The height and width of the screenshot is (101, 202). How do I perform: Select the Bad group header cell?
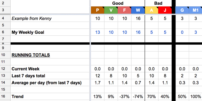pyautogui.click(x=158, y=3)
